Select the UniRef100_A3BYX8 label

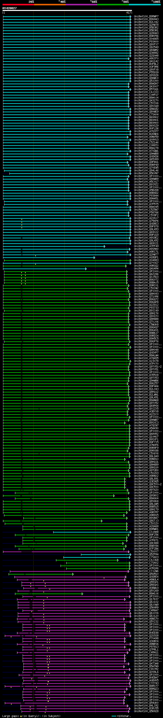(x=146, y=411)
